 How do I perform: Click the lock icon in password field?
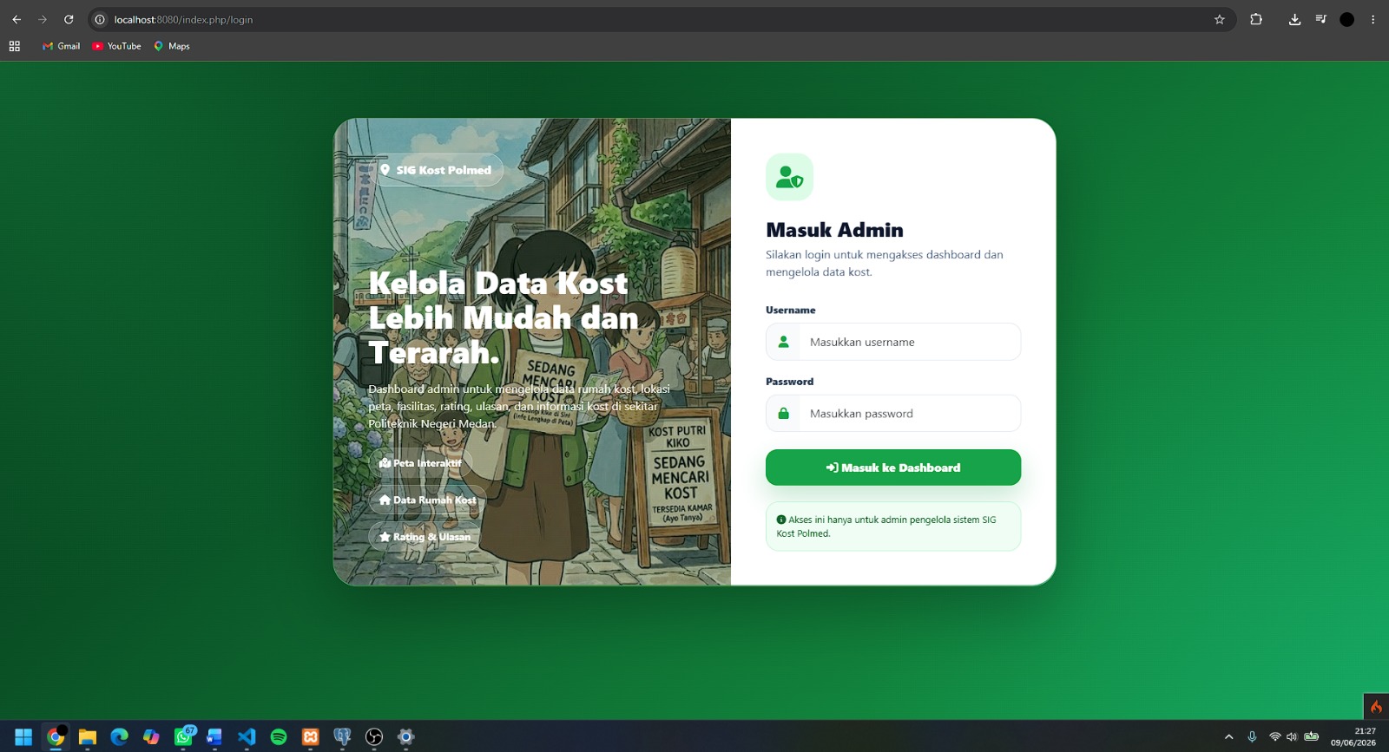[x=783, y=414]
